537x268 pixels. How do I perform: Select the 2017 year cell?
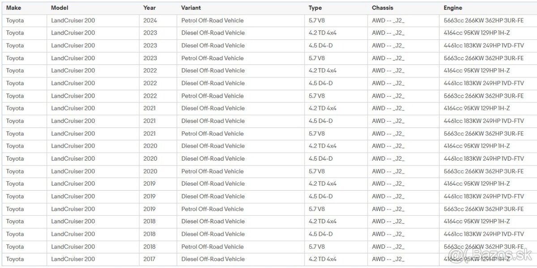(150, 259)
